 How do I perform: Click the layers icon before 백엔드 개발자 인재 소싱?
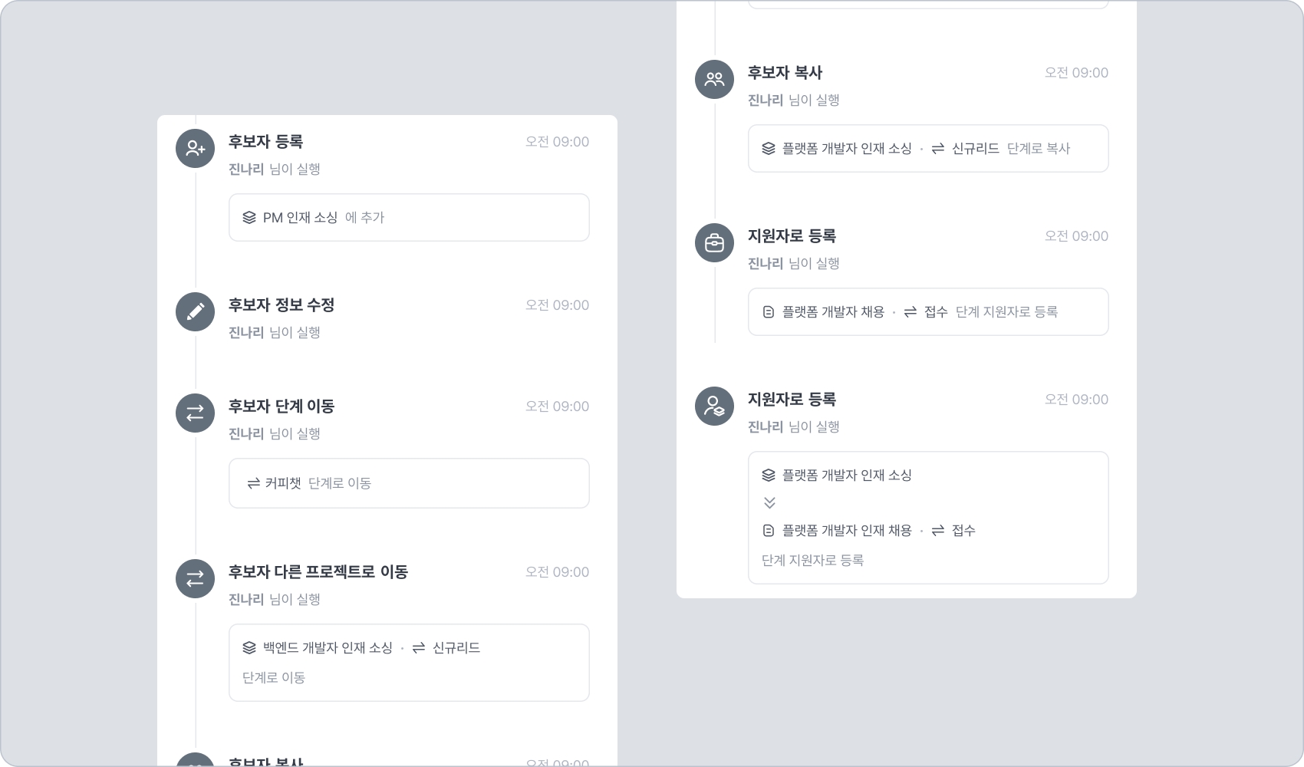pos(249,648)
